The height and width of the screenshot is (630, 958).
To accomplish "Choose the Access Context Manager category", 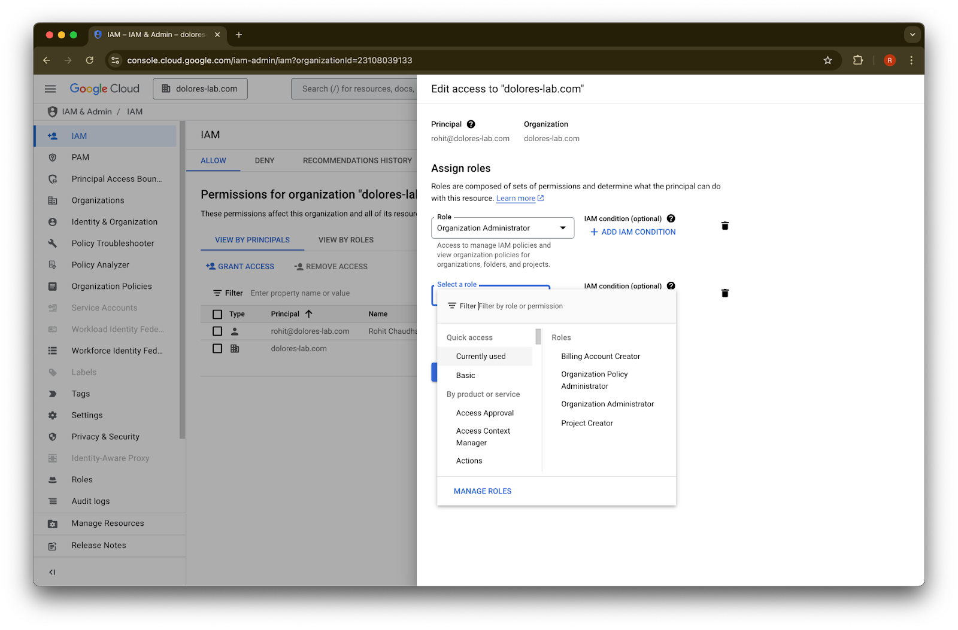I will (485, 437).
